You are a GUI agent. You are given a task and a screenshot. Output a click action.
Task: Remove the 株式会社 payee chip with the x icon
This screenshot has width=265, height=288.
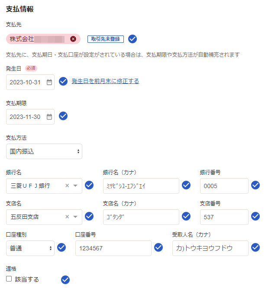[x=73, y=39]
